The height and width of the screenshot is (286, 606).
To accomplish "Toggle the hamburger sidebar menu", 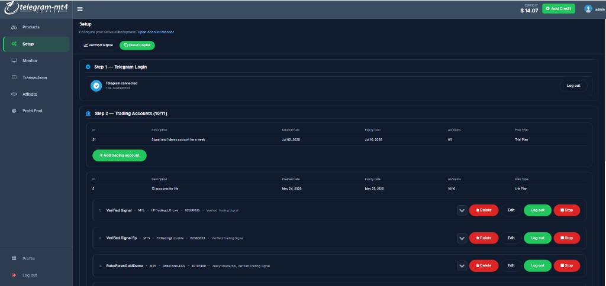I will click(x=80, y=9).
